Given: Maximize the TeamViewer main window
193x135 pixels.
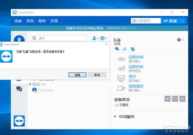Looking at the screenshot, I should point(172,12).
